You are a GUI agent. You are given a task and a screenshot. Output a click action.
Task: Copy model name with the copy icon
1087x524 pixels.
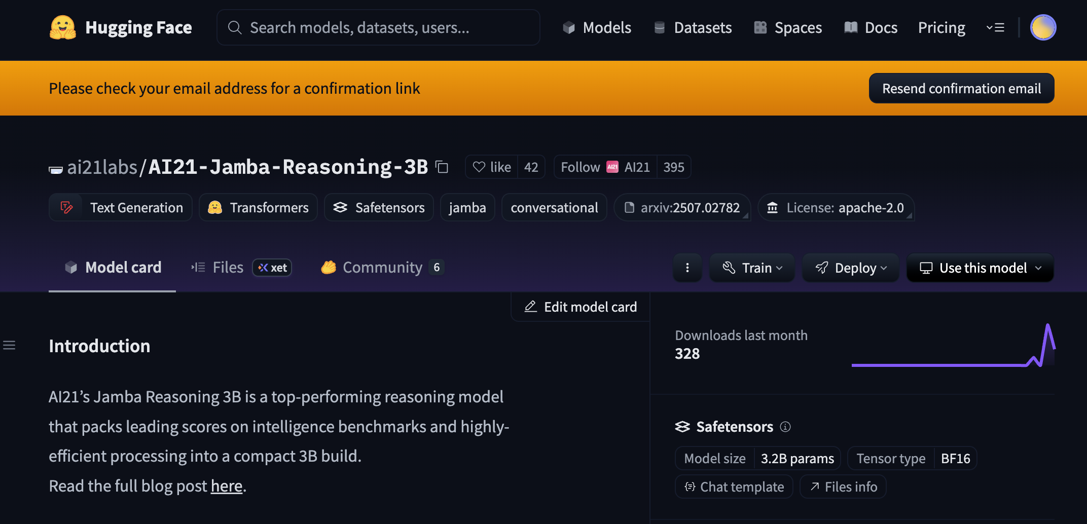pos(442,167)
